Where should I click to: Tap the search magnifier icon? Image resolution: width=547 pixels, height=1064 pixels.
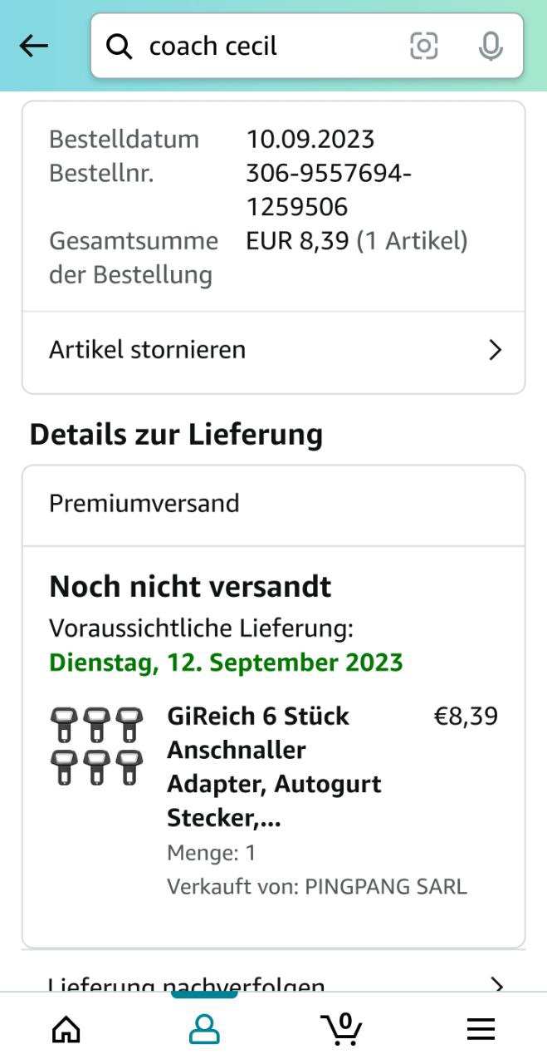tap(120, 47)
